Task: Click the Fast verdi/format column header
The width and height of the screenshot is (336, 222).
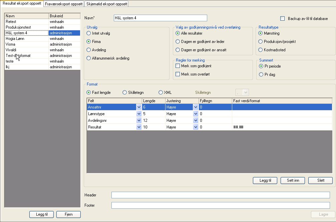Action: [282, 101]
